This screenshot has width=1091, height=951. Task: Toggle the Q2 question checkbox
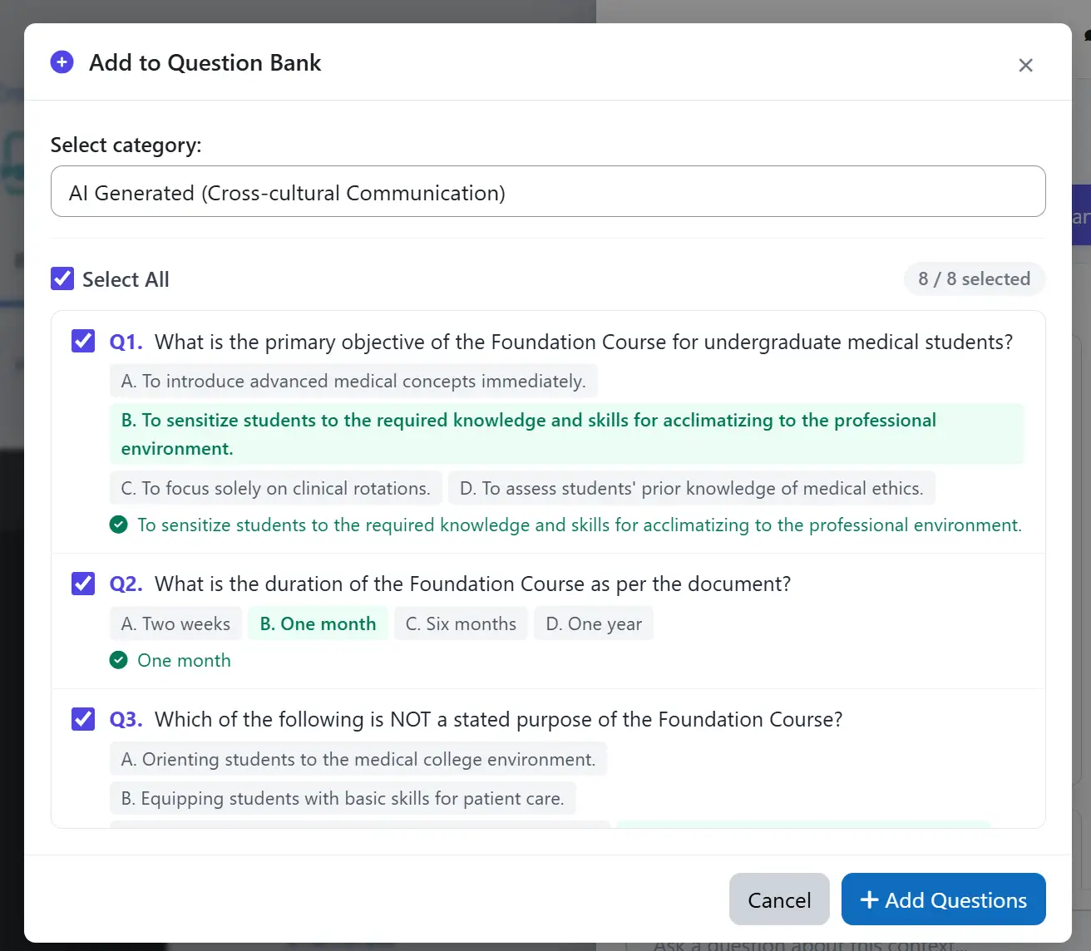point(83,583)
